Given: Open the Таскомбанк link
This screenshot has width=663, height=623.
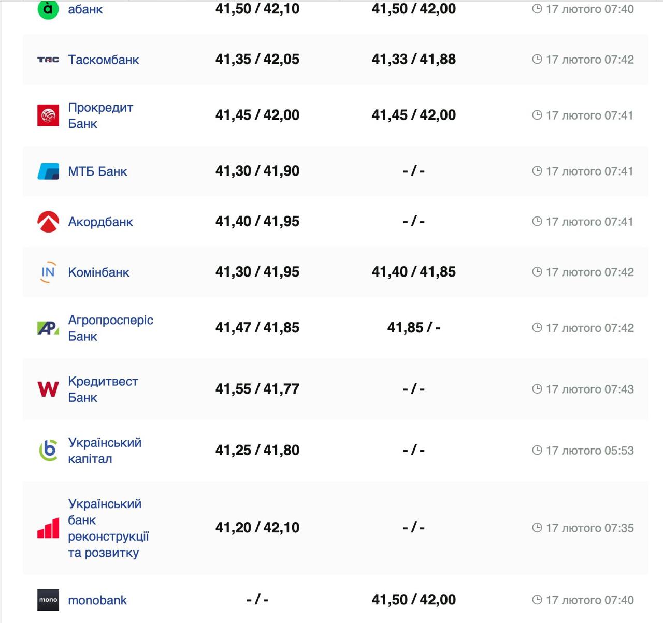Looking at the screenshot, I should (x=104, y=60).
